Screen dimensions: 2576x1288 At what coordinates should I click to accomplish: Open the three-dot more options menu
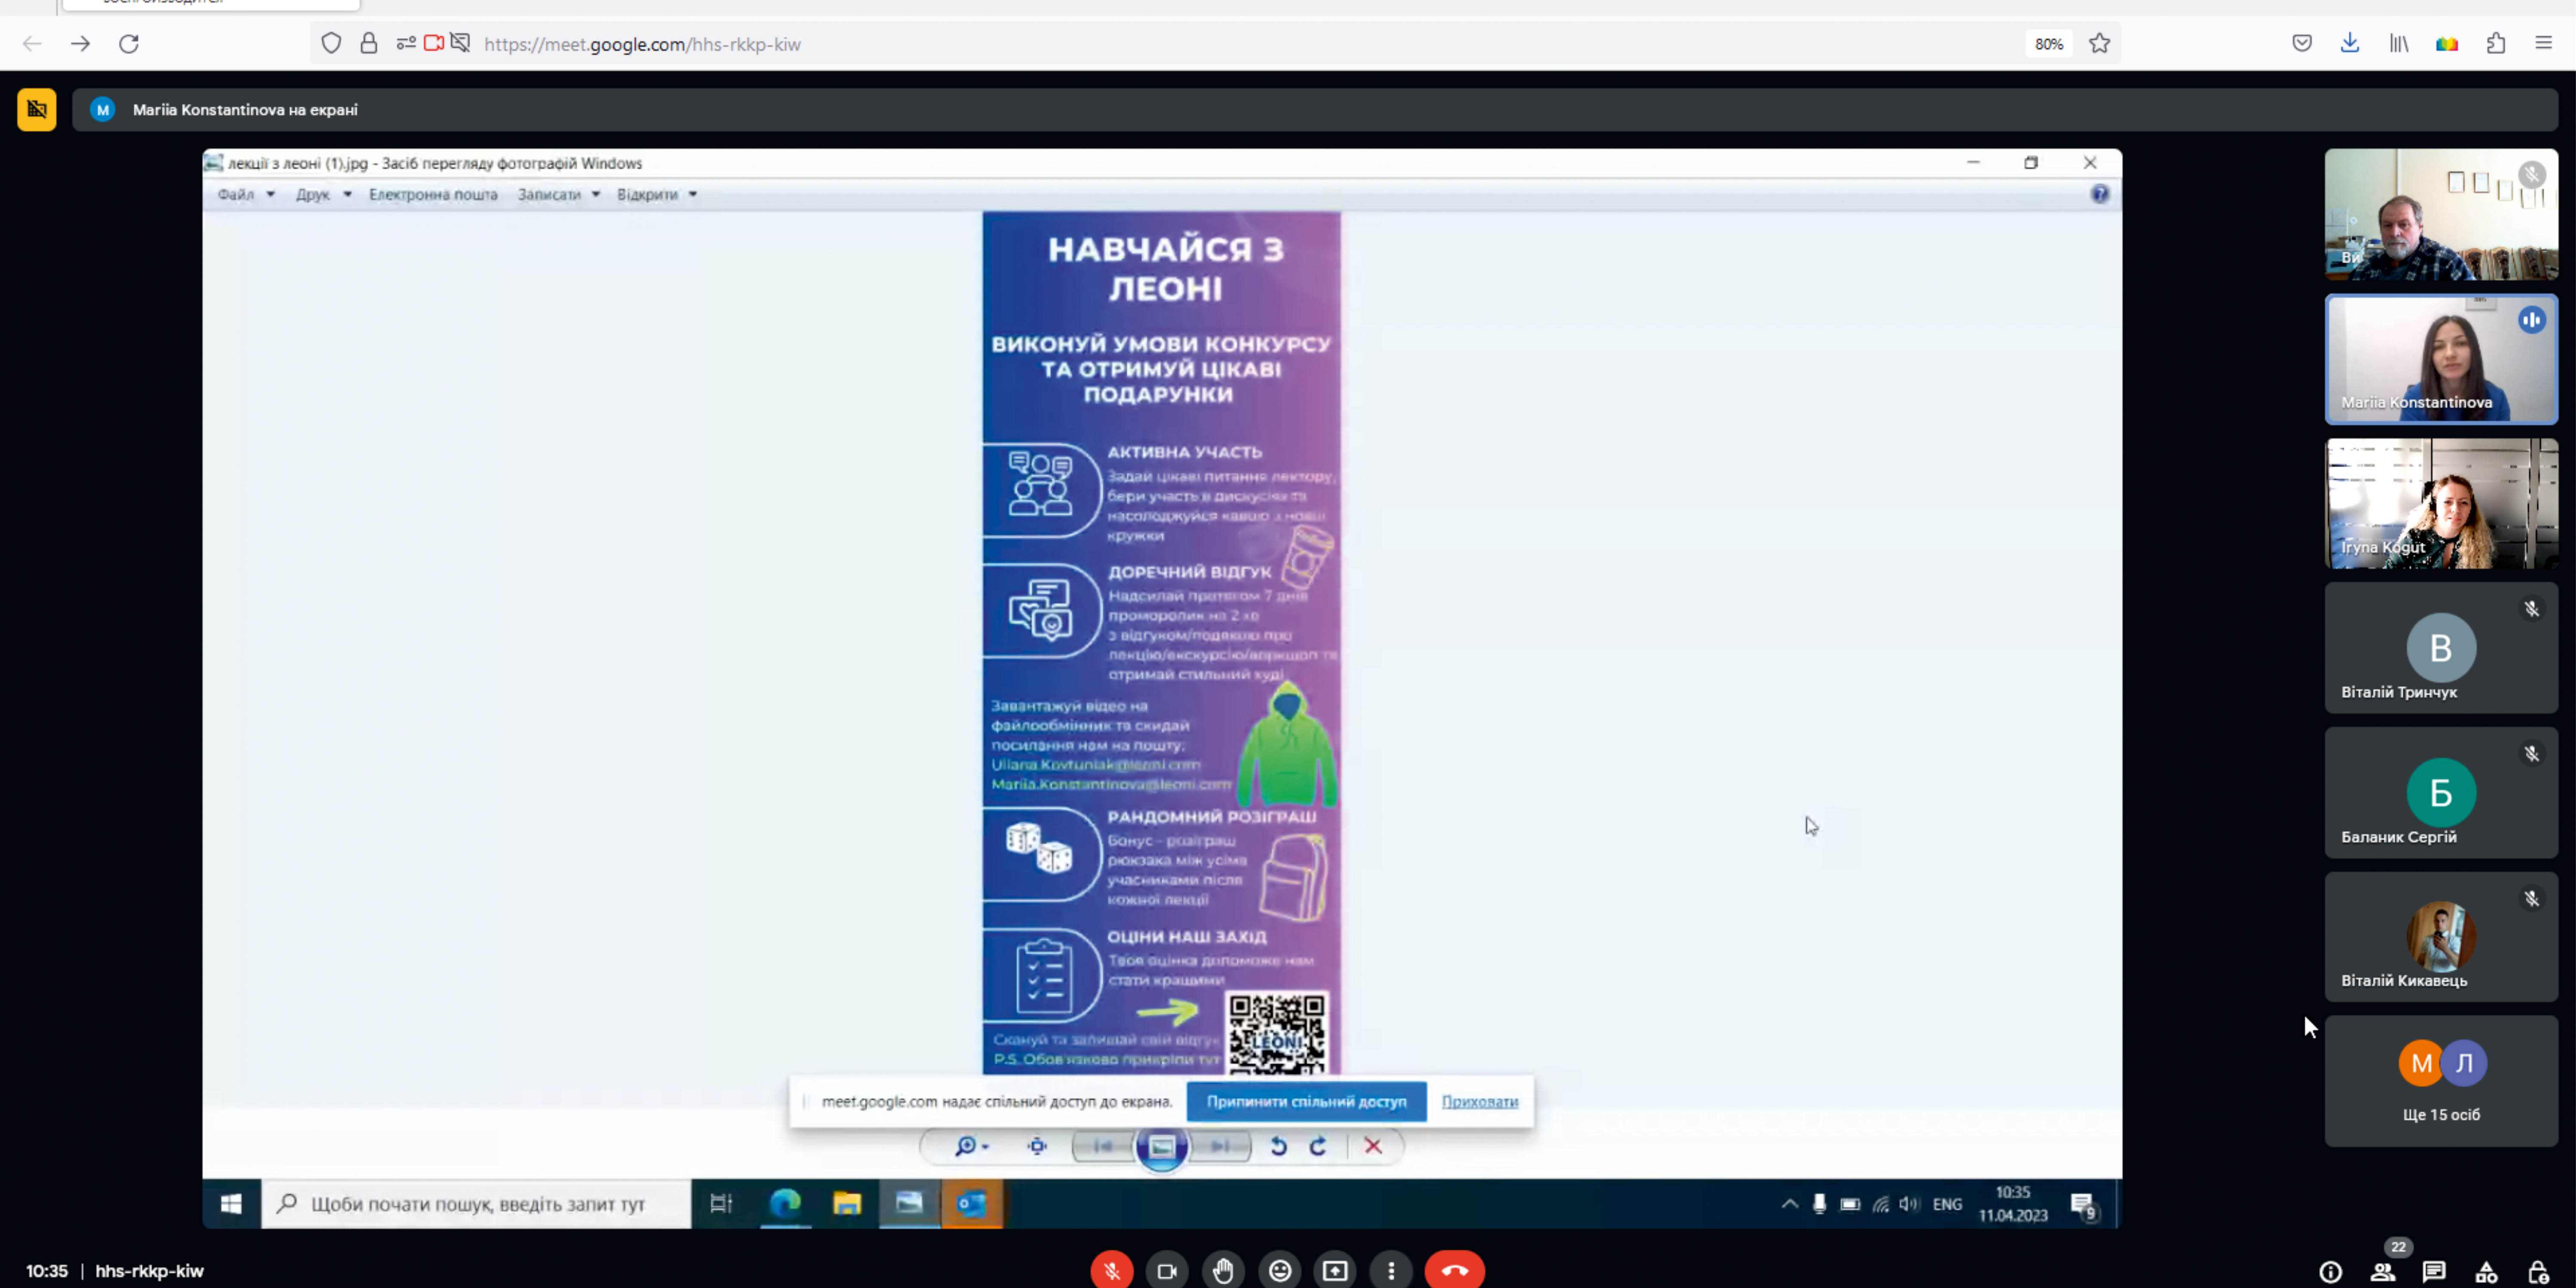click(x=1391, y=1270)
